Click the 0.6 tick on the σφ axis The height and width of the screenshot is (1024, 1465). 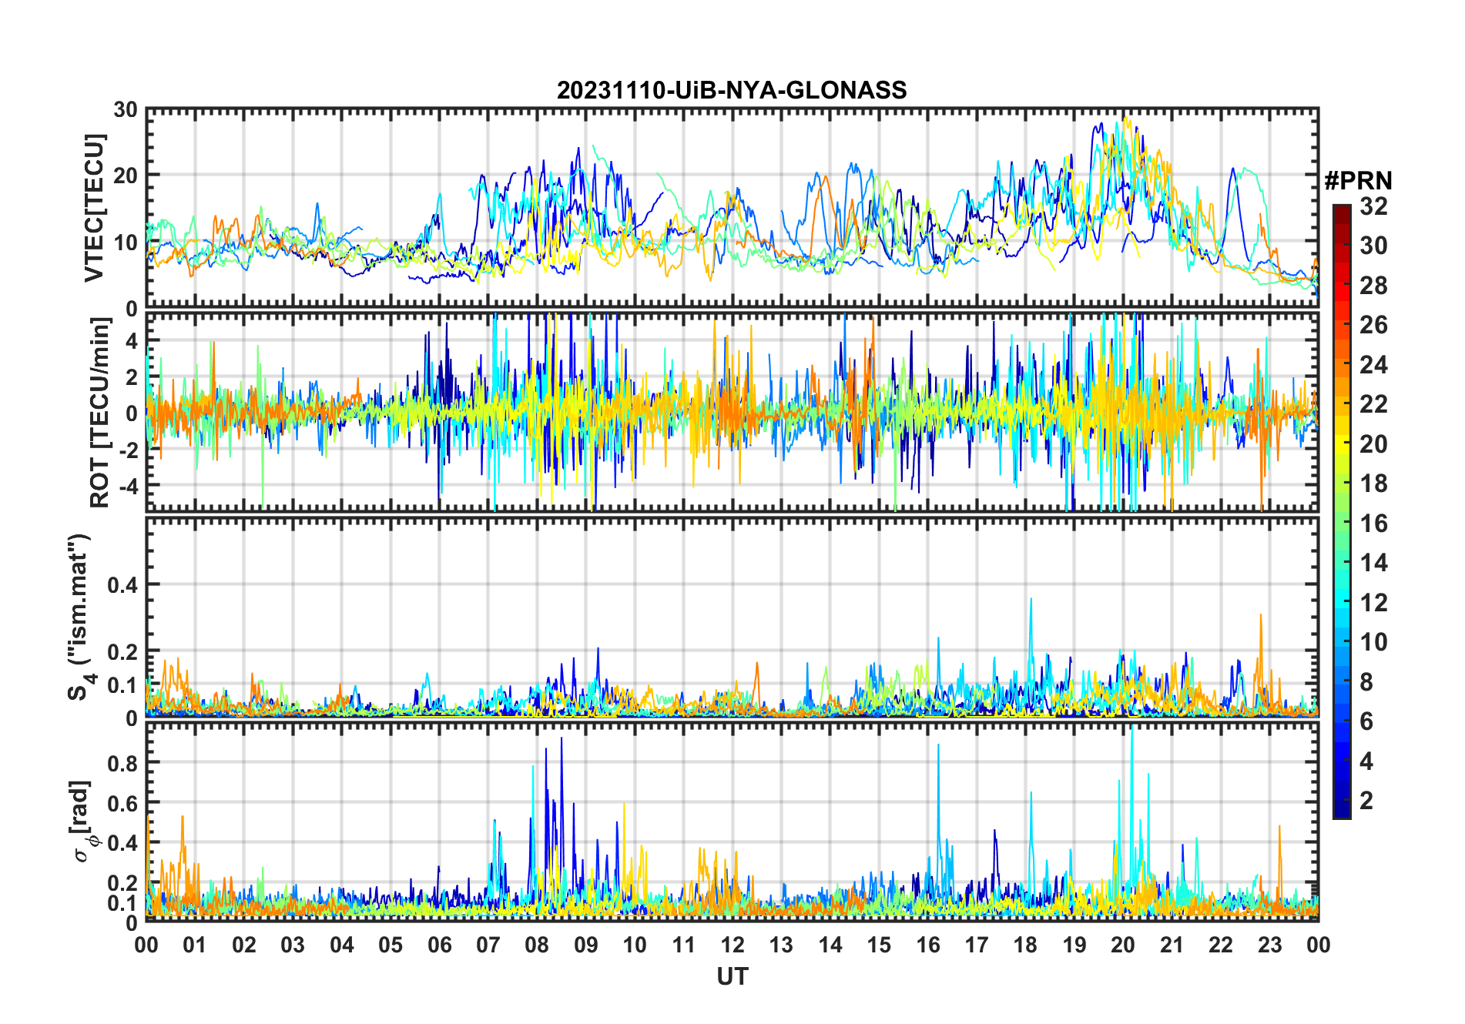(123, 803)
